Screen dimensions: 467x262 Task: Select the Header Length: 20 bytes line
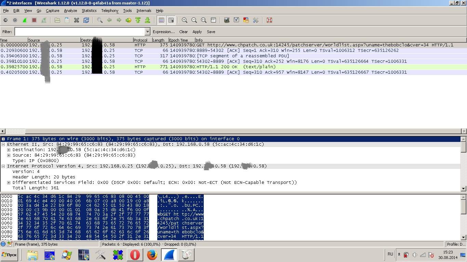coord(44,177)
